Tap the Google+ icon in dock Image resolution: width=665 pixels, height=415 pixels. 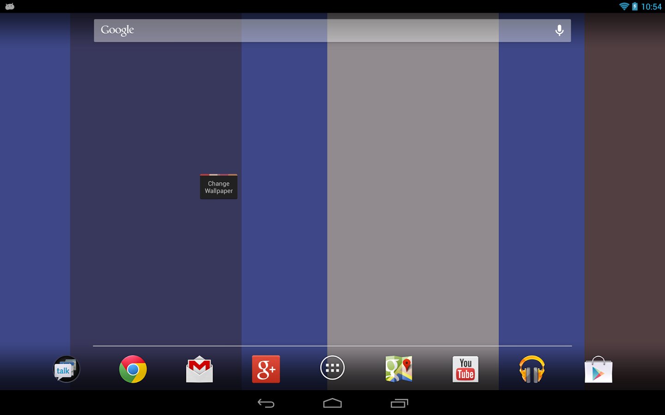(x=266, y=369)
